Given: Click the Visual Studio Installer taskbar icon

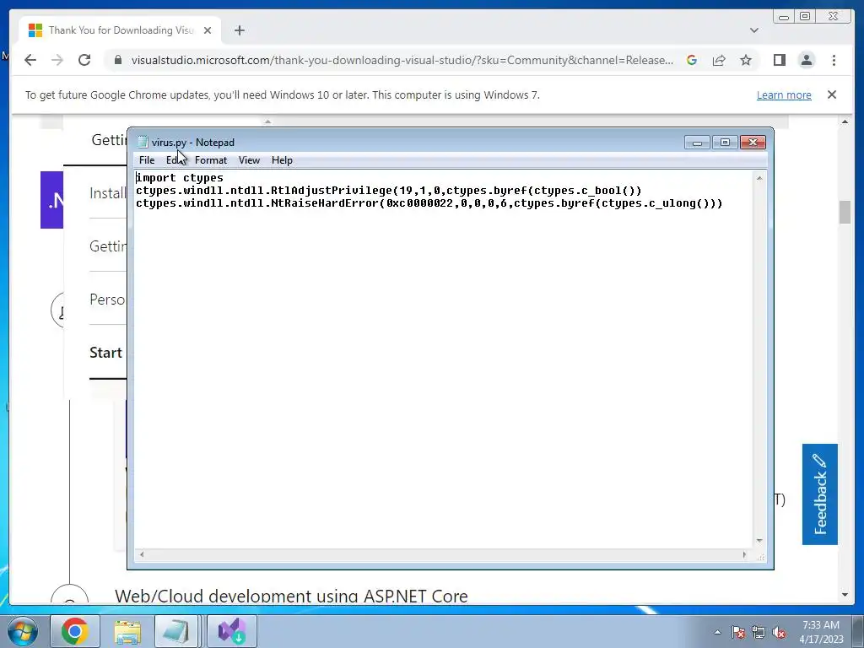Looking at the screenshot, I should (231, 631).
